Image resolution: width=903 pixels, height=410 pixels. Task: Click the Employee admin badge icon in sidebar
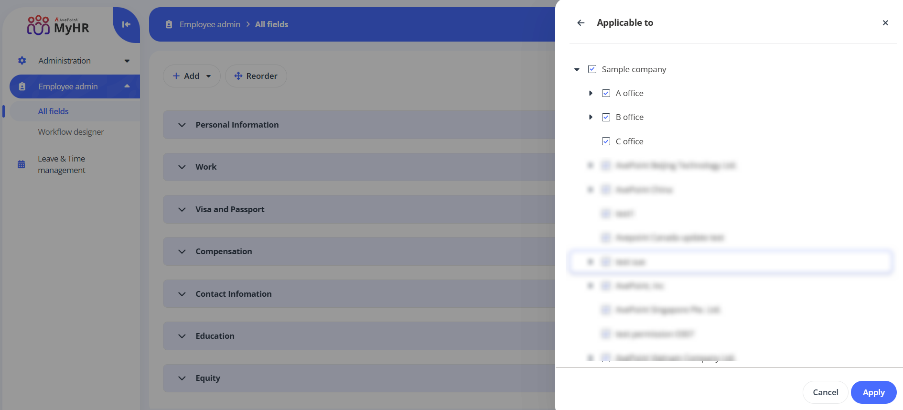22,86
